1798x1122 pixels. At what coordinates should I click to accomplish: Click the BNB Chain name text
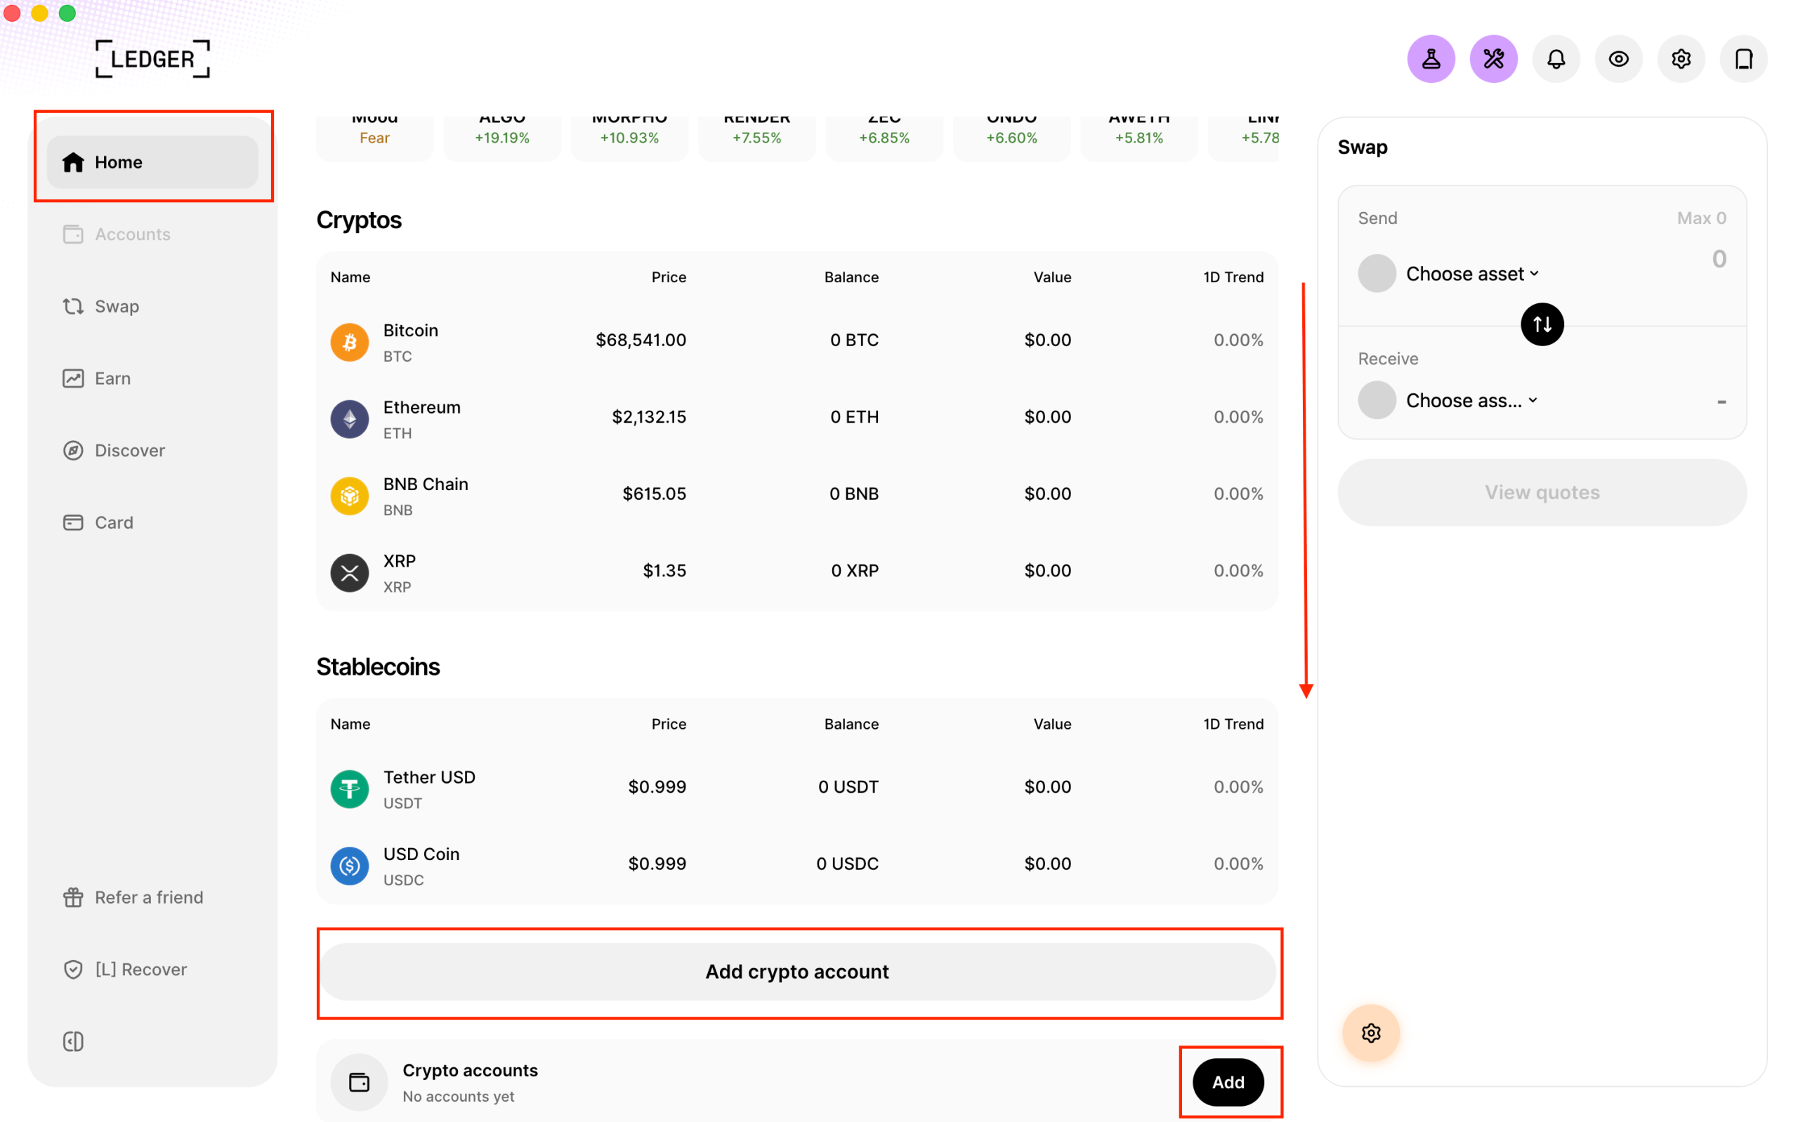click(x=425, y=484)
